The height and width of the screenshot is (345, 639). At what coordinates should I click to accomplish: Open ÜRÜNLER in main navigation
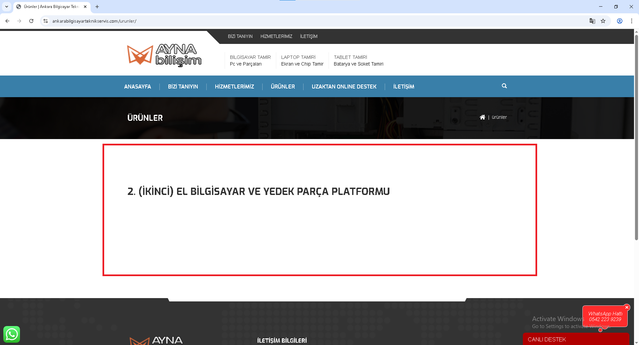coord(283,86)
